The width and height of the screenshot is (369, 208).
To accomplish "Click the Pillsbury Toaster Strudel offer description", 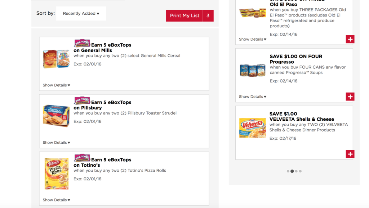I will point(125,113).
